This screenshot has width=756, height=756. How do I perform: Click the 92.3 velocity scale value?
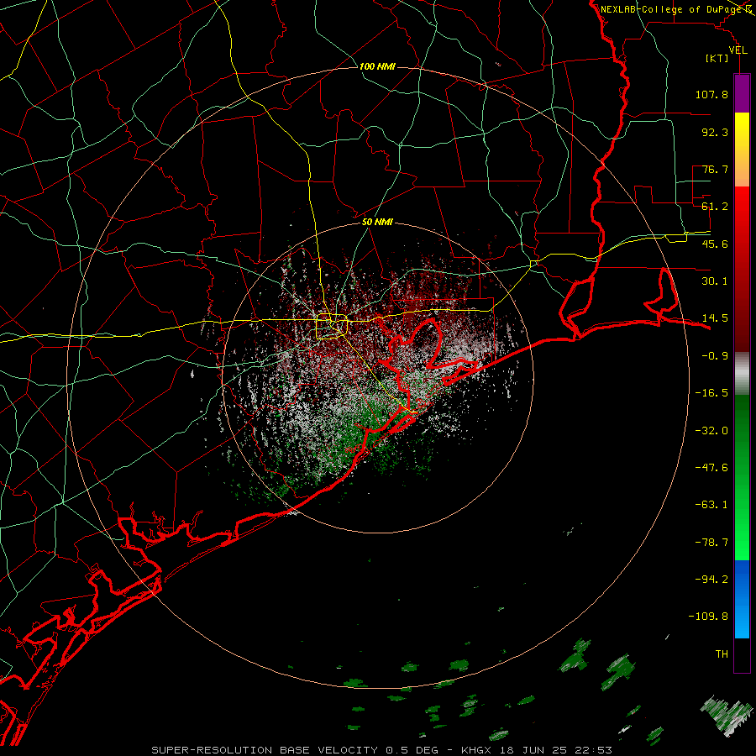pyautogui.click(x=715, y=132)
